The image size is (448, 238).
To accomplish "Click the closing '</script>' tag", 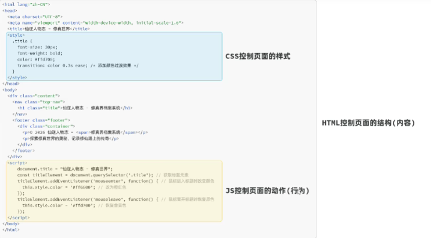I will point(18,218).
